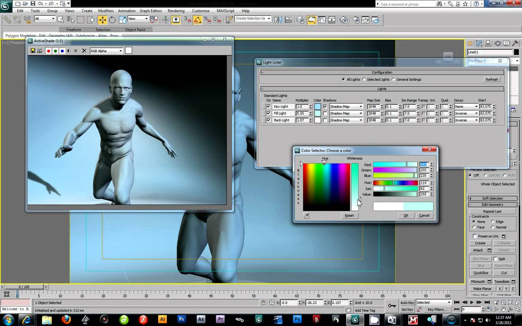Activate the Select Object tool
522x326 pixels.
point(61,20)
